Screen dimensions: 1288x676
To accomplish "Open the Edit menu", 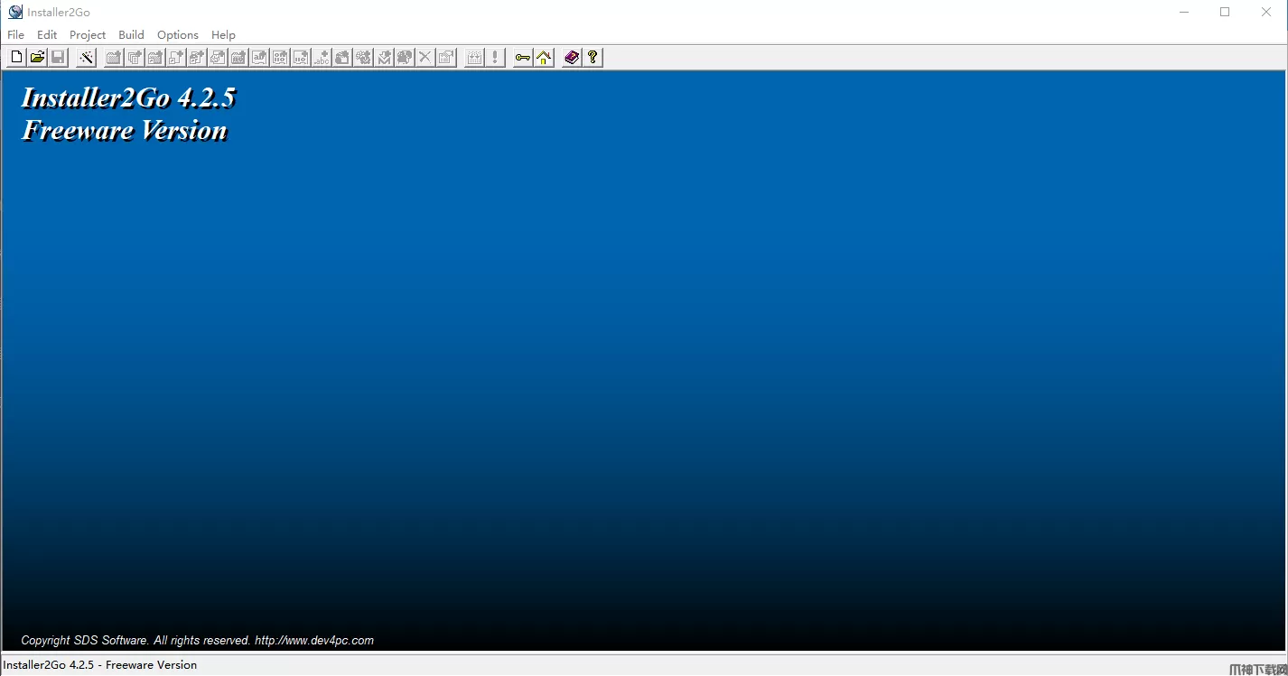I will (x=47, y=34).
